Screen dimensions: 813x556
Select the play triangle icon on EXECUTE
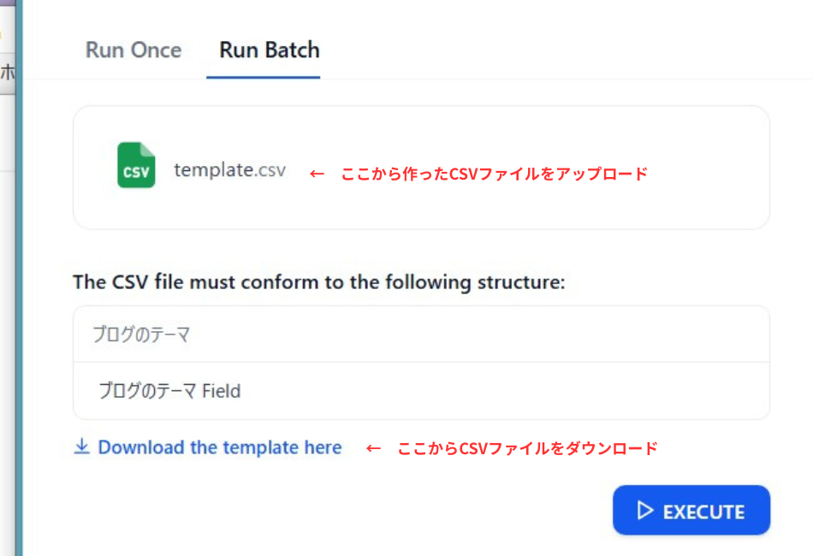644,510
